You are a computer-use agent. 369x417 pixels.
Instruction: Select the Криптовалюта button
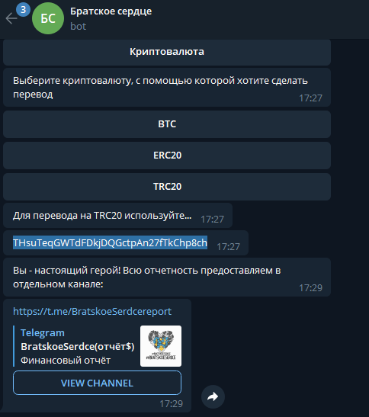pos(167,52)
